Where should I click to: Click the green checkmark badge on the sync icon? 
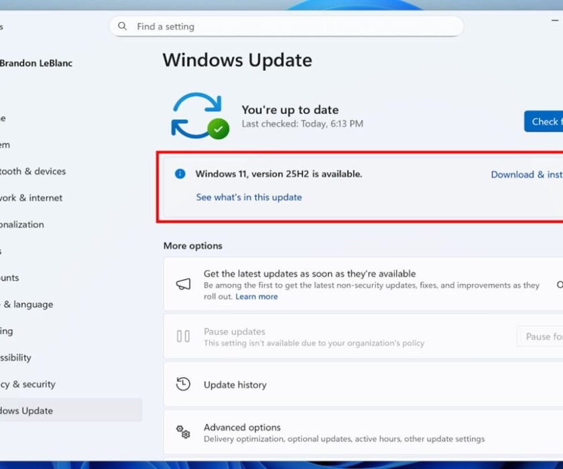218,129
